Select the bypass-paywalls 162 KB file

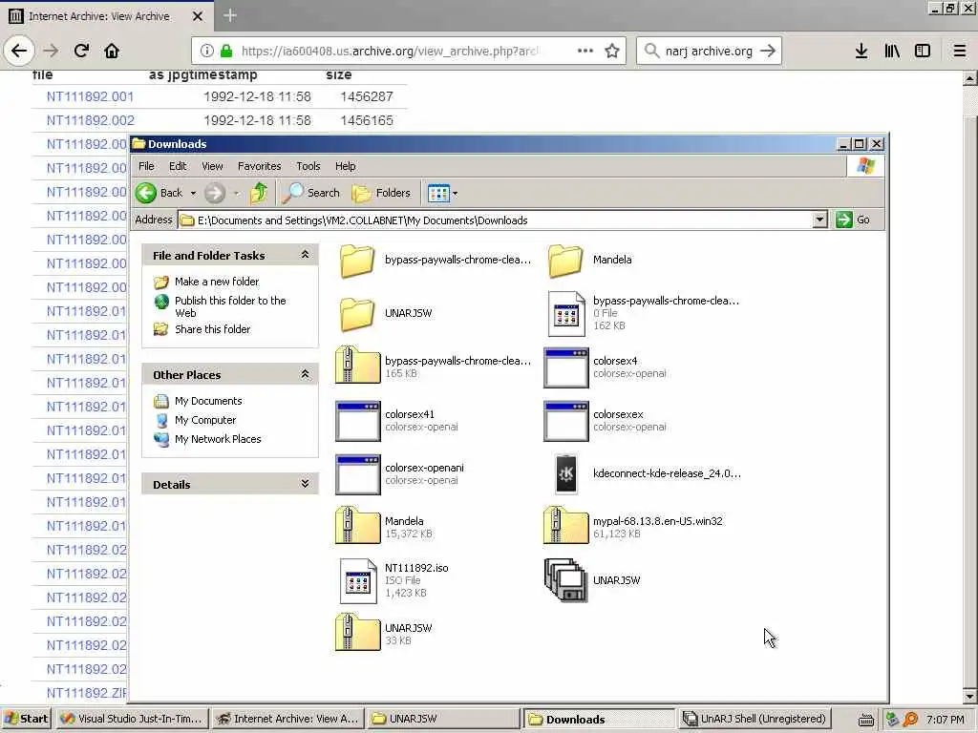(x=565, y=313)
